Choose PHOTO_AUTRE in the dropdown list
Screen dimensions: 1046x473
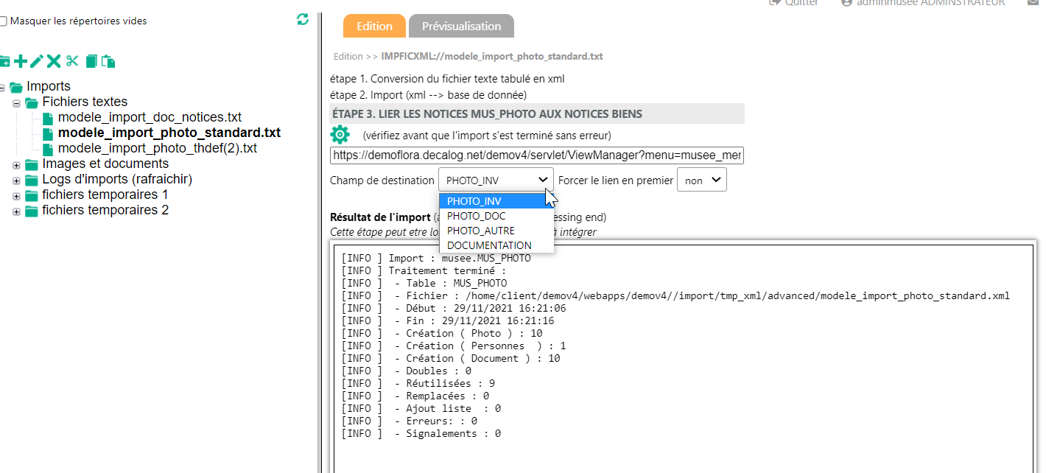click(496, 231)
